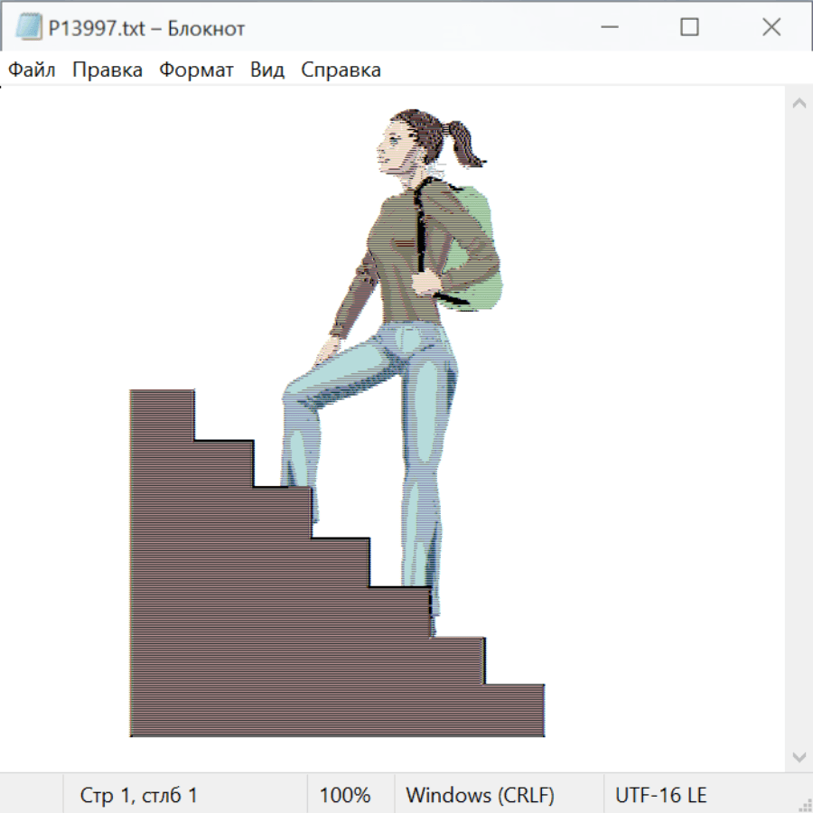Open the Справка menu
The image size is (813, 813).
click(341, 70)
